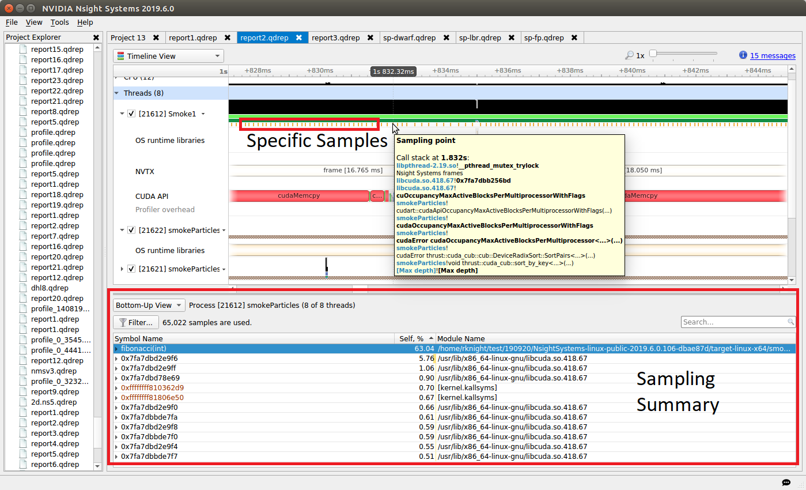Click the blue info icon beside 15 messages
The image size is (806, 490).
tap(744, 55)
